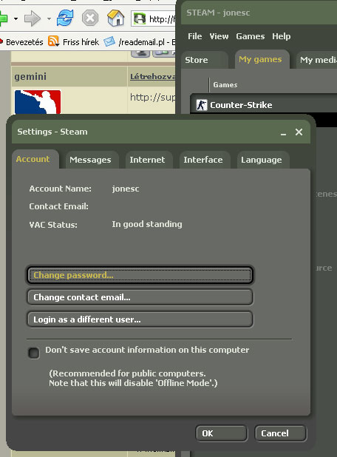Image resolution: width=337 pixels, height=457 pixels.
Task: Dismiss settings with the Cancel button
Action: (281, 433)
